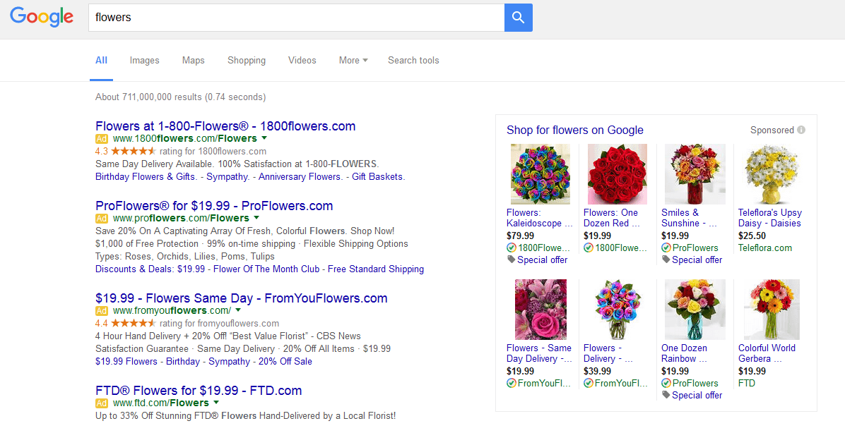
Task: Open the ProFlowers for $19.99 ad headline
Action: click(x=214, y=206)
